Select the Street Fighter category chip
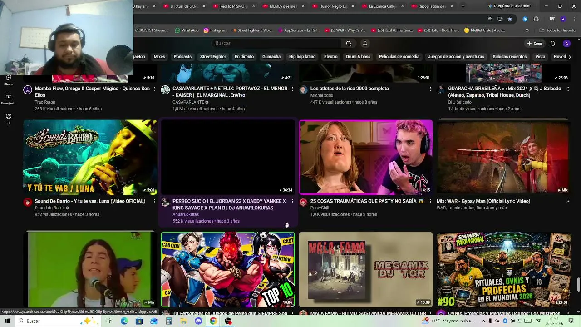 tap(213, 57)
